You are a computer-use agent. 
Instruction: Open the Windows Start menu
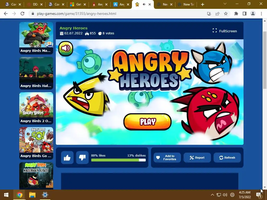click(6, 195)
